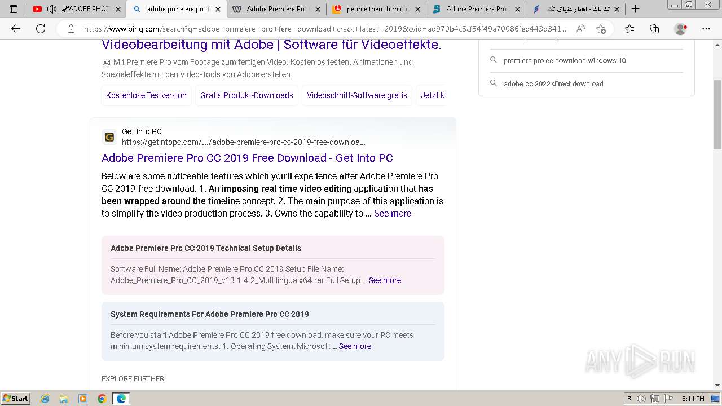Image resolution: width=722 pixels, height=406 pixels.
Task: Open the system volume tray icon
Action: tap(642, 399)
